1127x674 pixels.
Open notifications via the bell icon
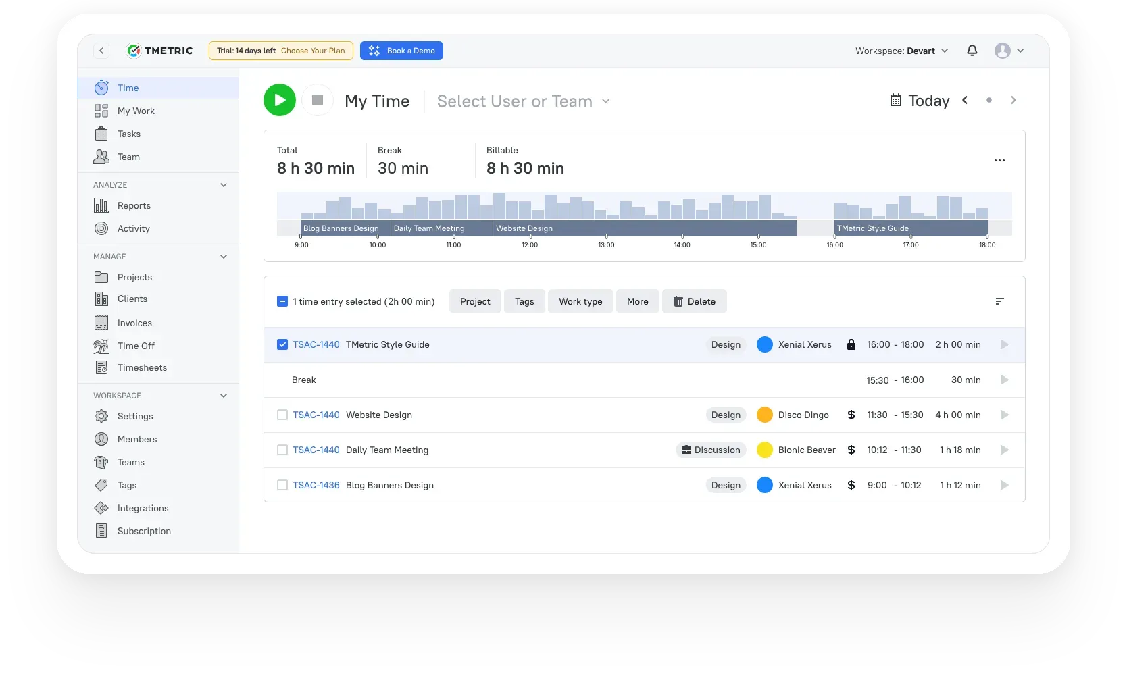pos(972,51)
